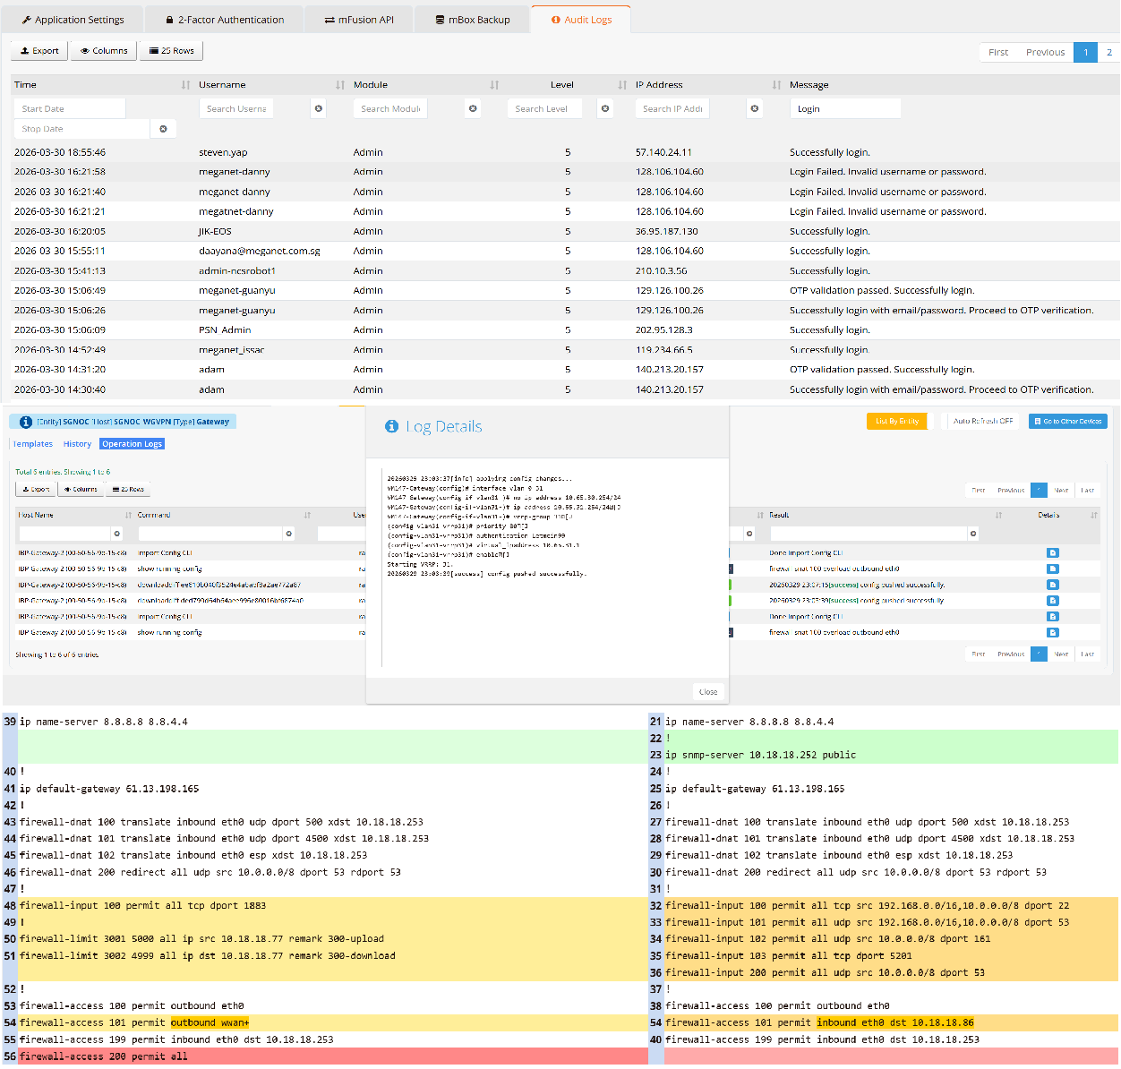Click the Search Level input

click(544, 108)
